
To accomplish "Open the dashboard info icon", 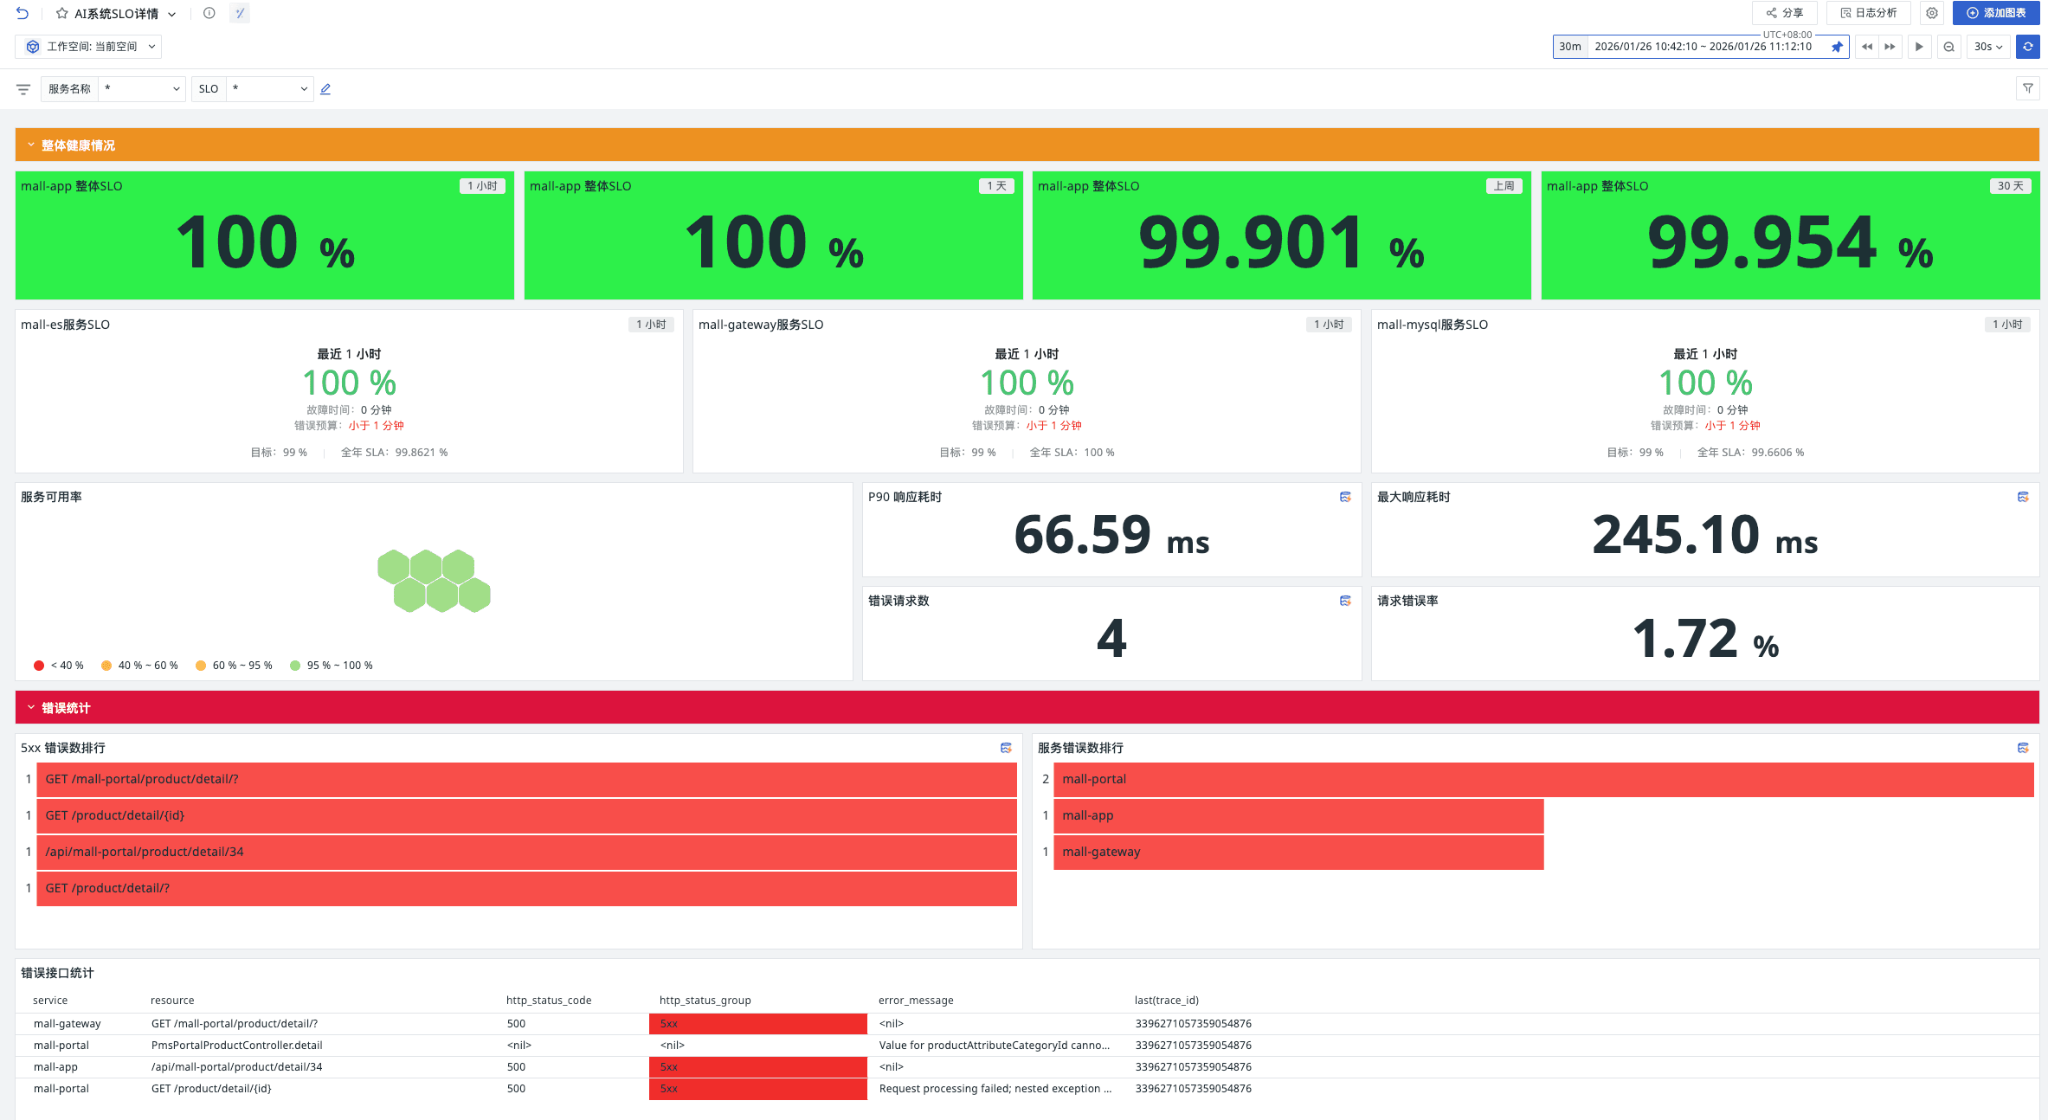I will pyautogui.click(x=209, y=13).
